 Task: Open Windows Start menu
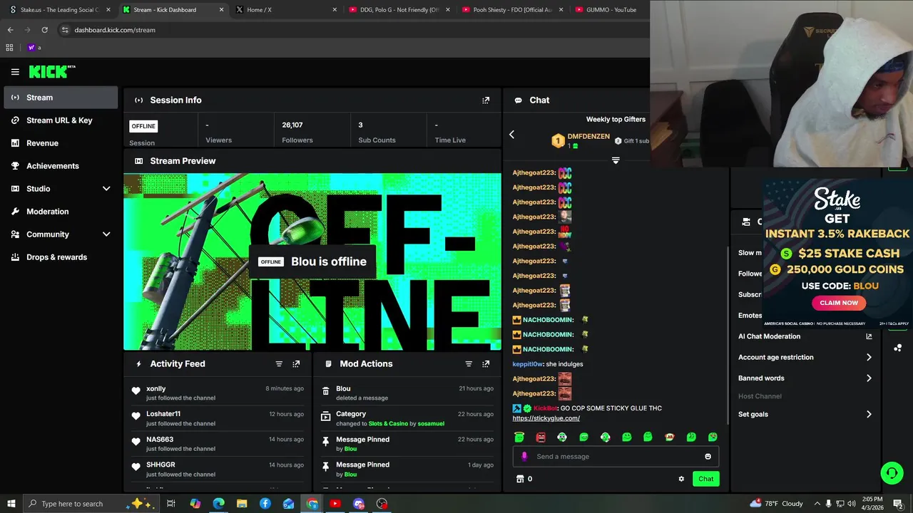(x=11, y=504)
